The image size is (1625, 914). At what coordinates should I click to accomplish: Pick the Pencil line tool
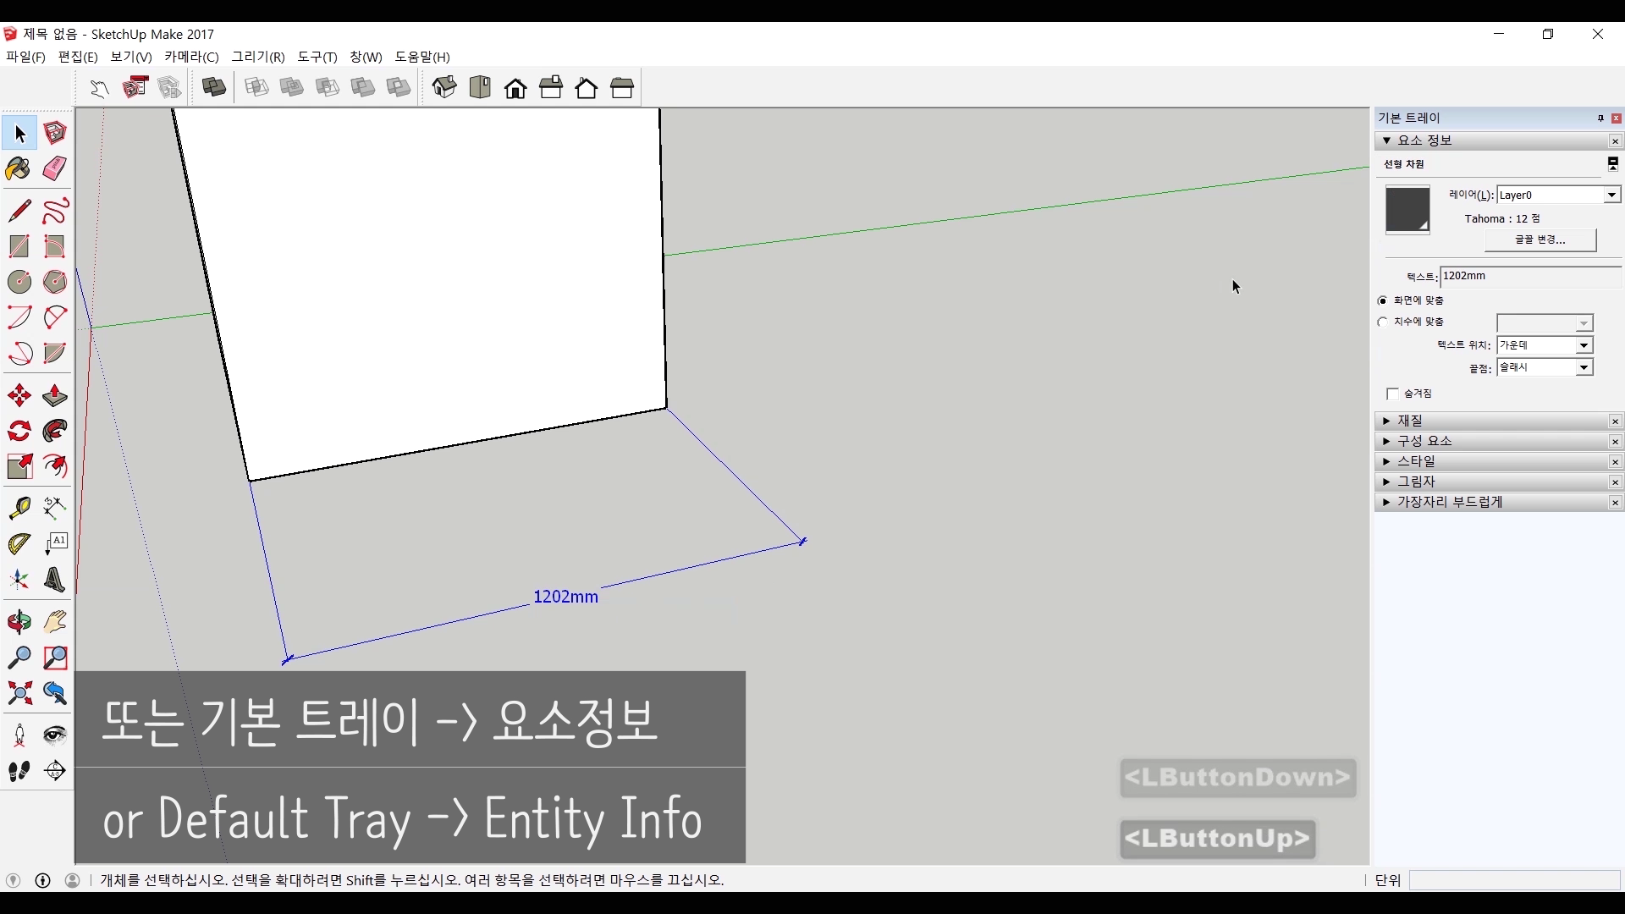point(19,210)
